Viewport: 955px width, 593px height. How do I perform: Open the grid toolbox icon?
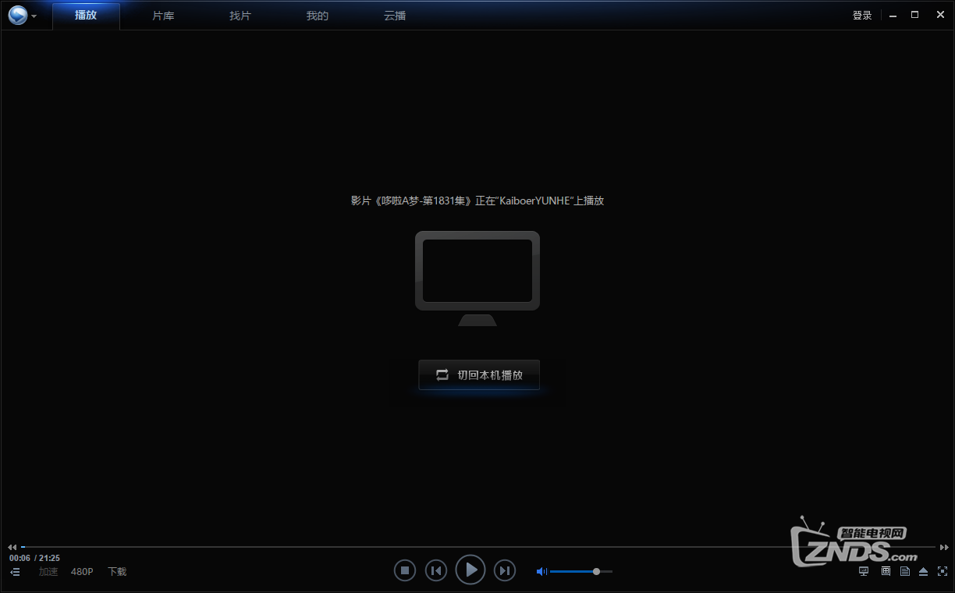click(x=886, y=571)
